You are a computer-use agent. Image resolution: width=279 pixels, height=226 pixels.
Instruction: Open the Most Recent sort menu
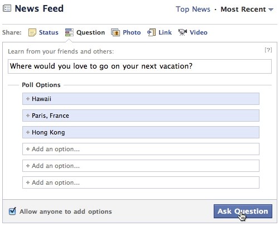pos(243,9)
